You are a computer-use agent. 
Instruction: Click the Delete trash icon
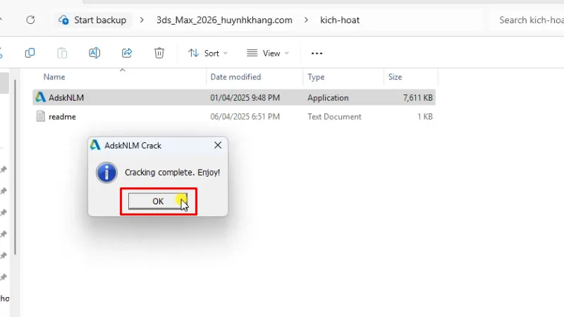tap(159, 53)
